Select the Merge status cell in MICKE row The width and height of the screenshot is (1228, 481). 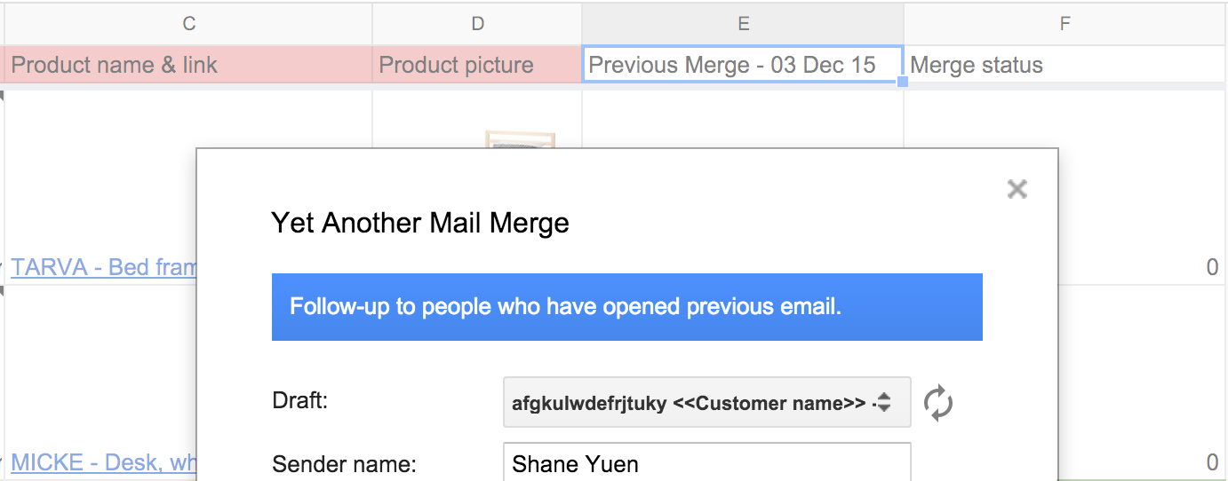click(1143, 383)
